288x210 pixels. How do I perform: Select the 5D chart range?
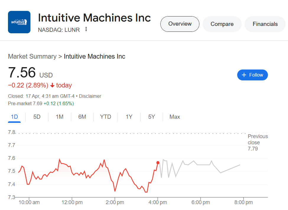(37, 117)
